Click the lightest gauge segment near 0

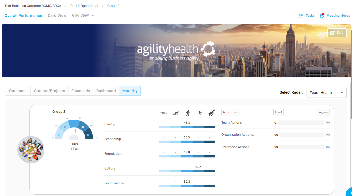(59, 135)
